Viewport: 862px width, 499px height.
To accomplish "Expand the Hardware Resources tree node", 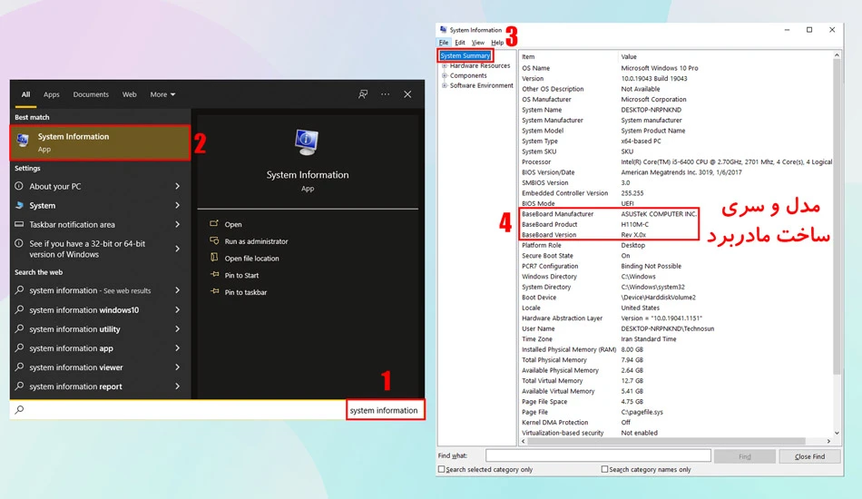I will [x=445, y=66].
